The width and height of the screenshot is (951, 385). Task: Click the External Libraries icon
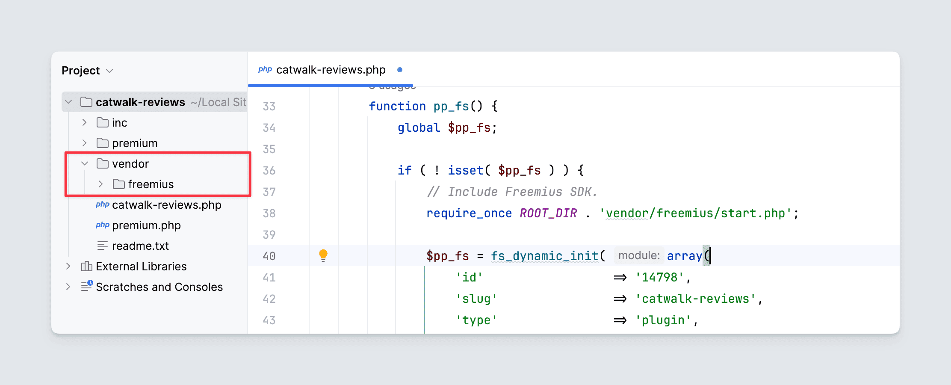point(86,266)
